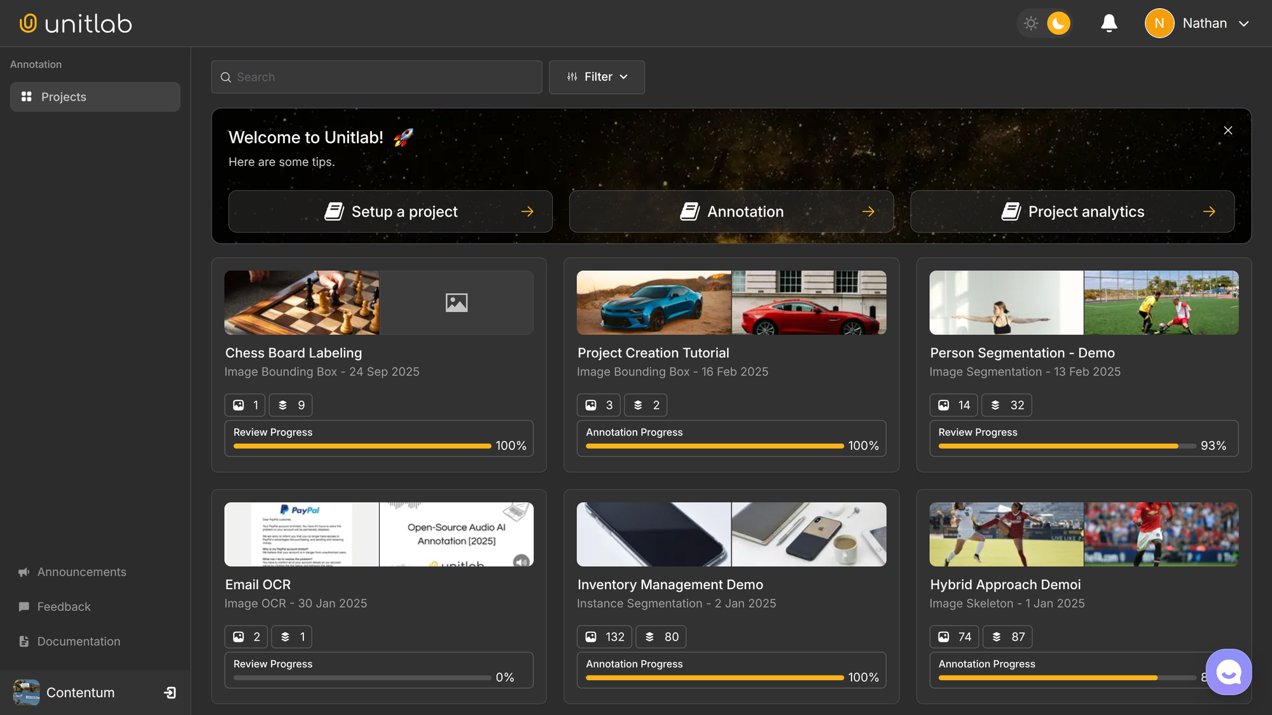Open the notifications bell
The image size is (1272, 715).
click(x=1109, y=23)
